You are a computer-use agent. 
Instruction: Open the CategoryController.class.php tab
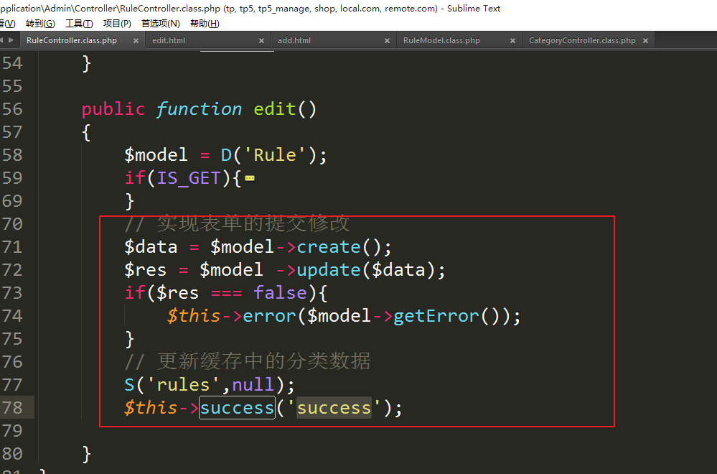click(x=581, y=41)
